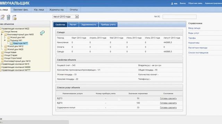Click the Общая площадь - 55 text
Viewport: 222px width, 124px height.
click(148, 70)
